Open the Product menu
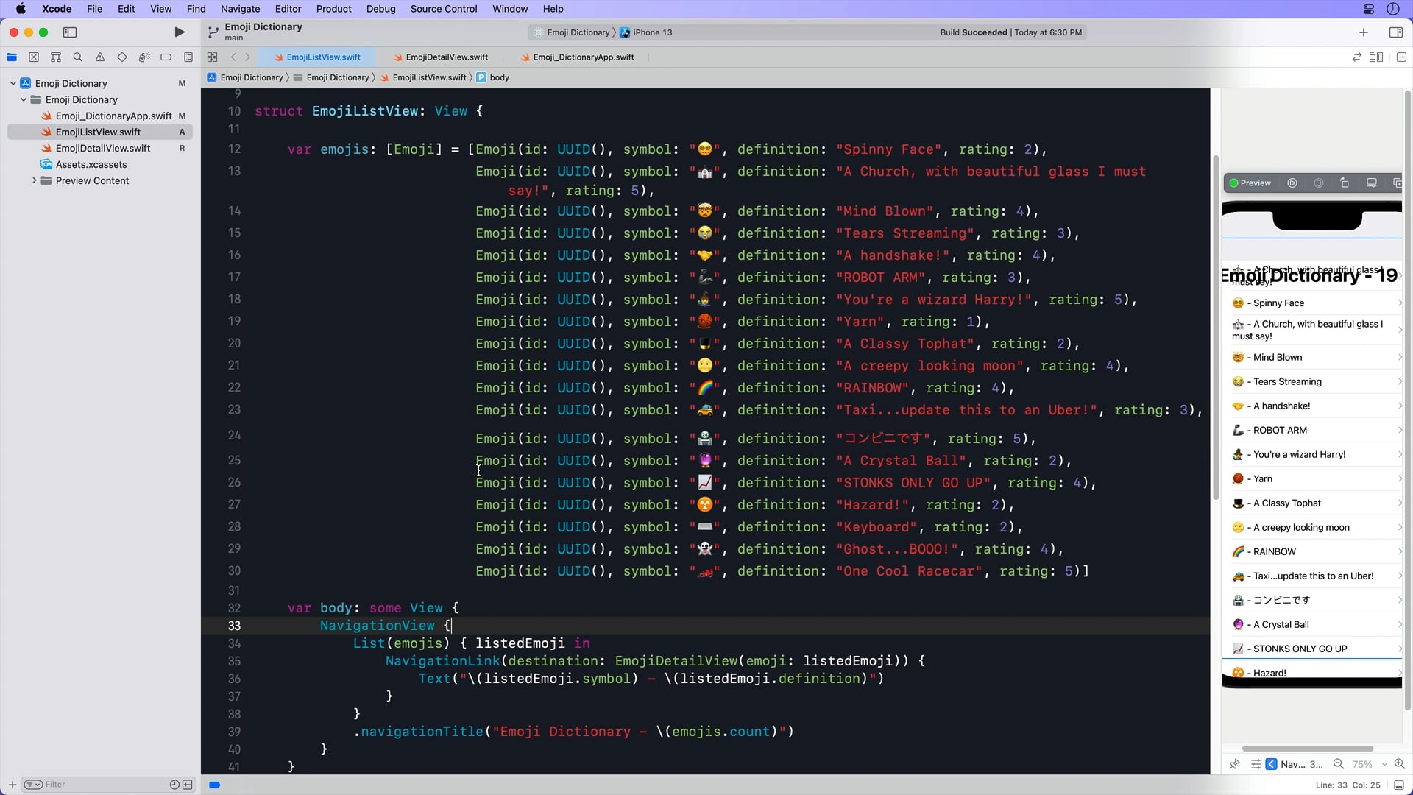 click(x=333, y=9)
